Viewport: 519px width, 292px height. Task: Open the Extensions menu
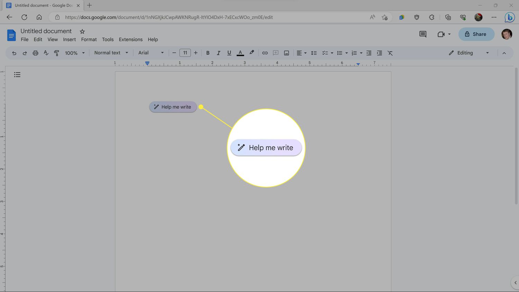click(130, 39)
